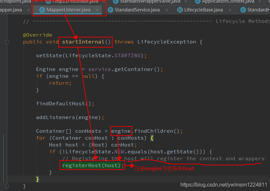Click engine.findChildren() call
270x191 pixels.
tap(145, 131)
